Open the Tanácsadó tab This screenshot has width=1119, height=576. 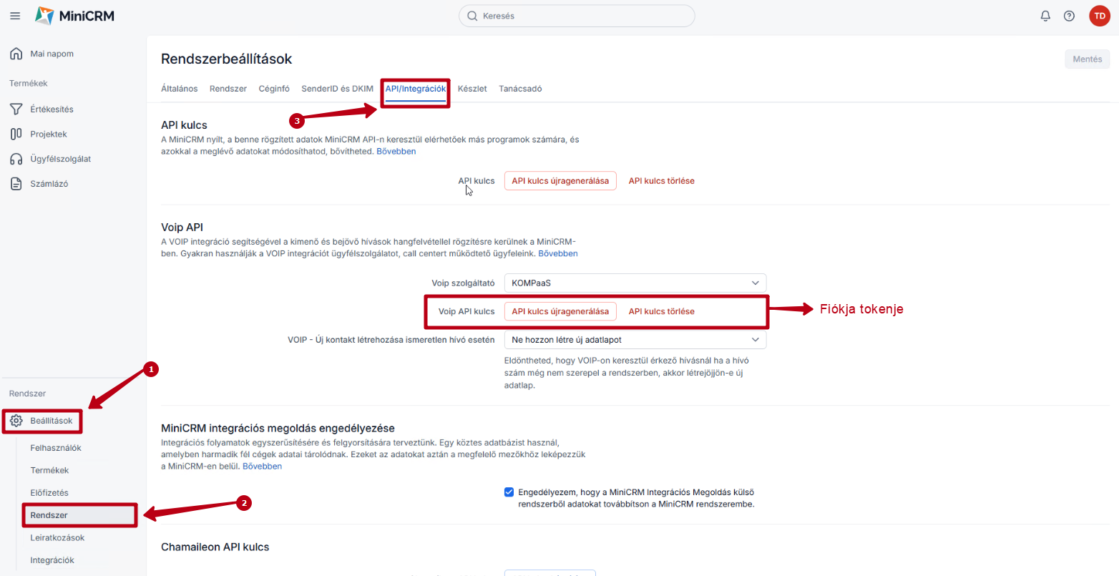coord(520,89)
